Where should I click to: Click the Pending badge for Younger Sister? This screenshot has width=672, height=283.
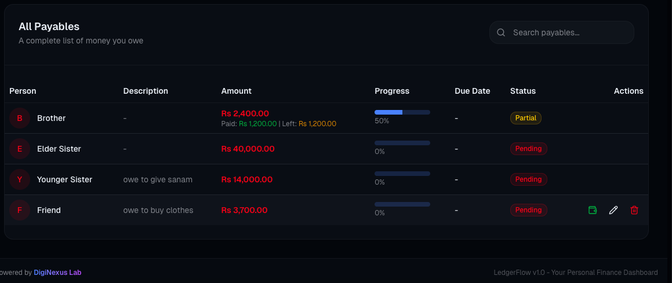pos(528,179)
